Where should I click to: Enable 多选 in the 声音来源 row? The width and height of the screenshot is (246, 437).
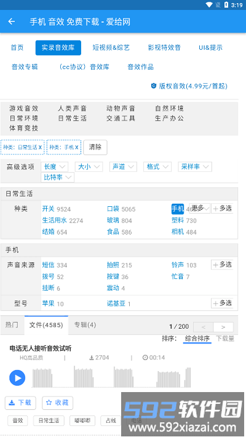coord(222,265)
